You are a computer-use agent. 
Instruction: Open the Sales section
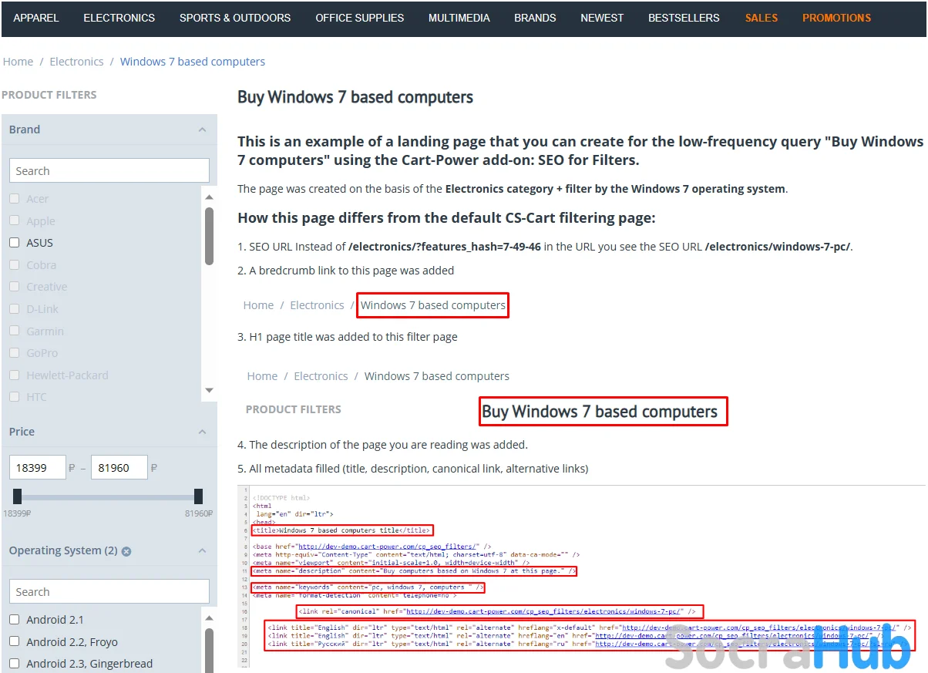[x=761, y=18]
